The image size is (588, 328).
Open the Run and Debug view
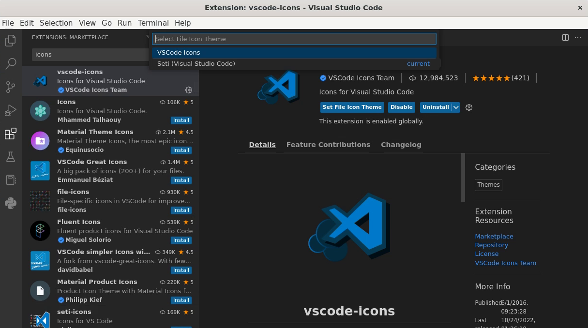tap(11, 110)
